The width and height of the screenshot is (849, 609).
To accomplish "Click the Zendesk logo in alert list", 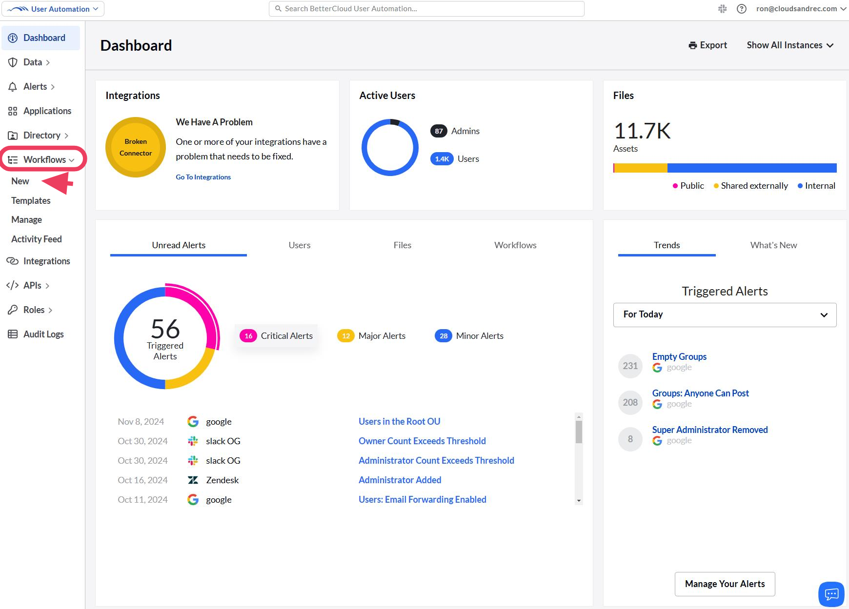I will point(193,480).
